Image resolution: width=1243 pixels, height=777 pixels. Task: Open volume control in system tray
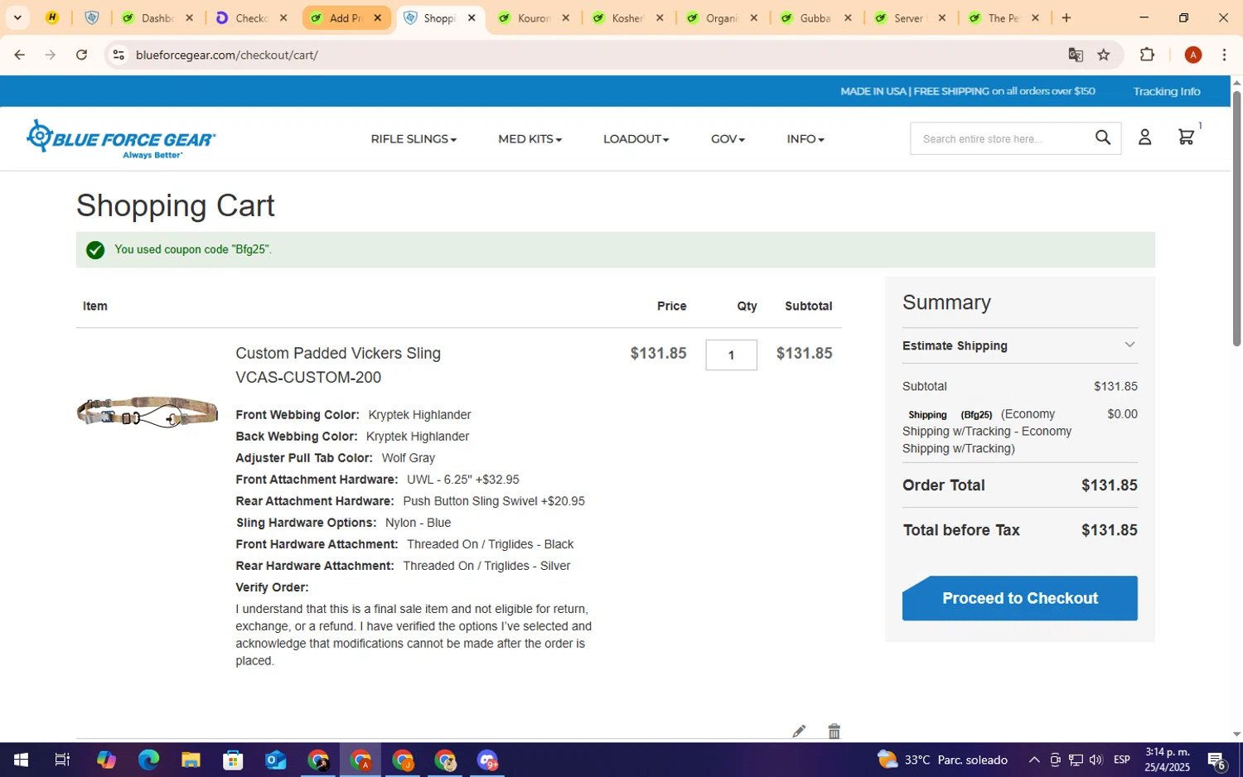[1095, 760]
